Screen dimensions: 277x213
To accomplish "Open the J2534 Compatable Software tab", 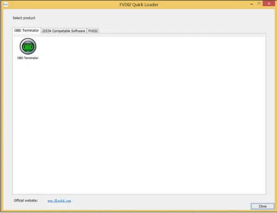I will tap(64, 31).
